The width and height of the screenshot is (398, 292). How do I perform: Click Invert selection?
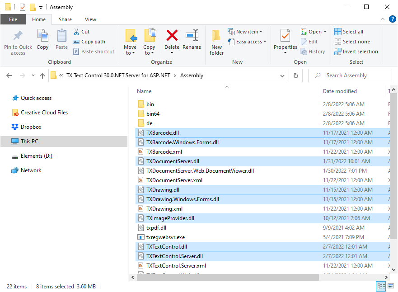(356, 52)
